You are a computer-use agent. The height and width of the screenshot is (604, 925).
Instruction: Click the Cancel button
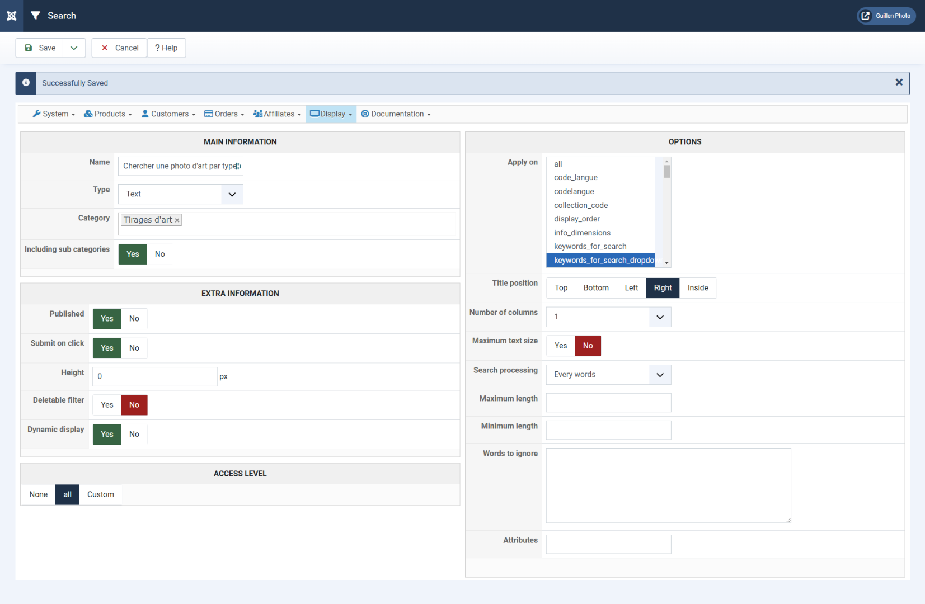tap(119, 48)
